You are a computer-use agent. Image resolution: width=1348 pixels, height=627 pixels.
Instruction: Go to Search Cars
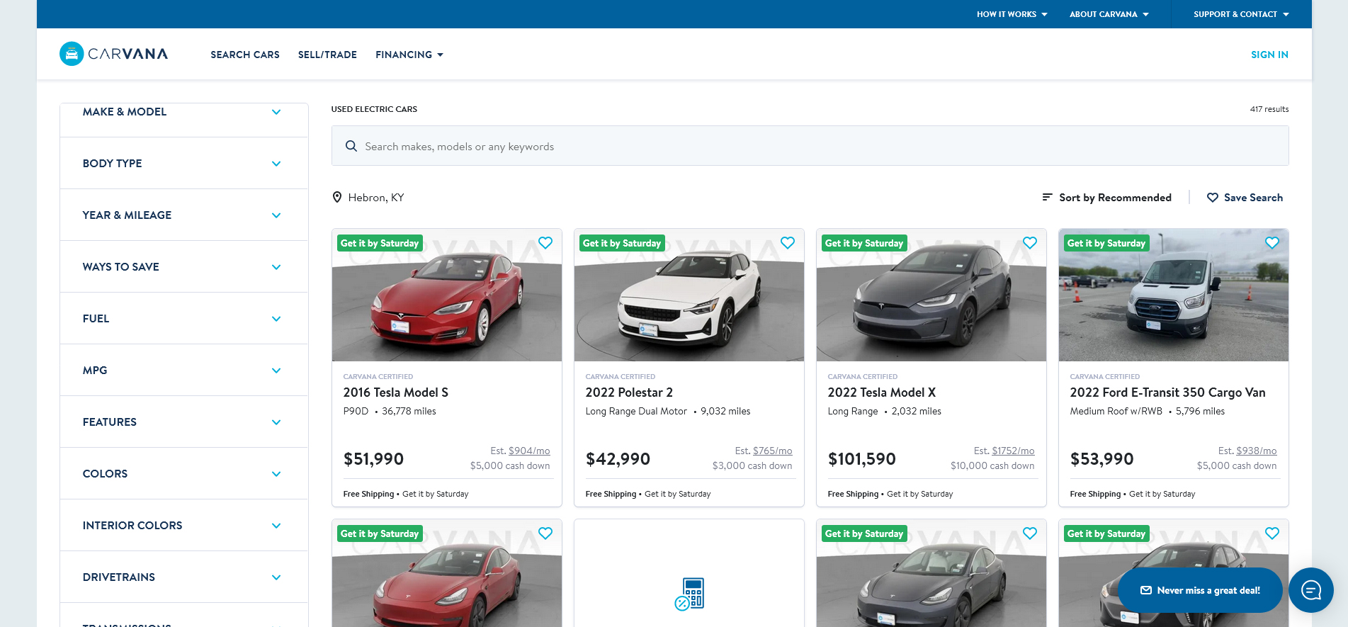click(x=245, y=55)
